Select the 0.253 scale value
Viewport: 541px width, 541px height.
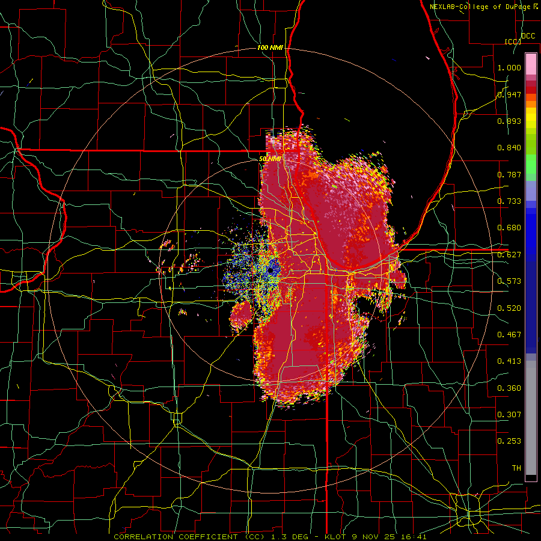point(509,441)
